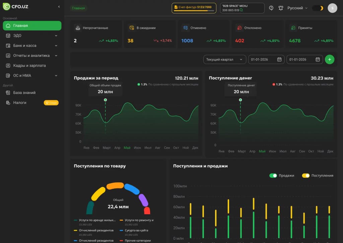Open the ЭДО section icon in sidebar
Viewport: 343px width, 243px height.
(8, 35)
